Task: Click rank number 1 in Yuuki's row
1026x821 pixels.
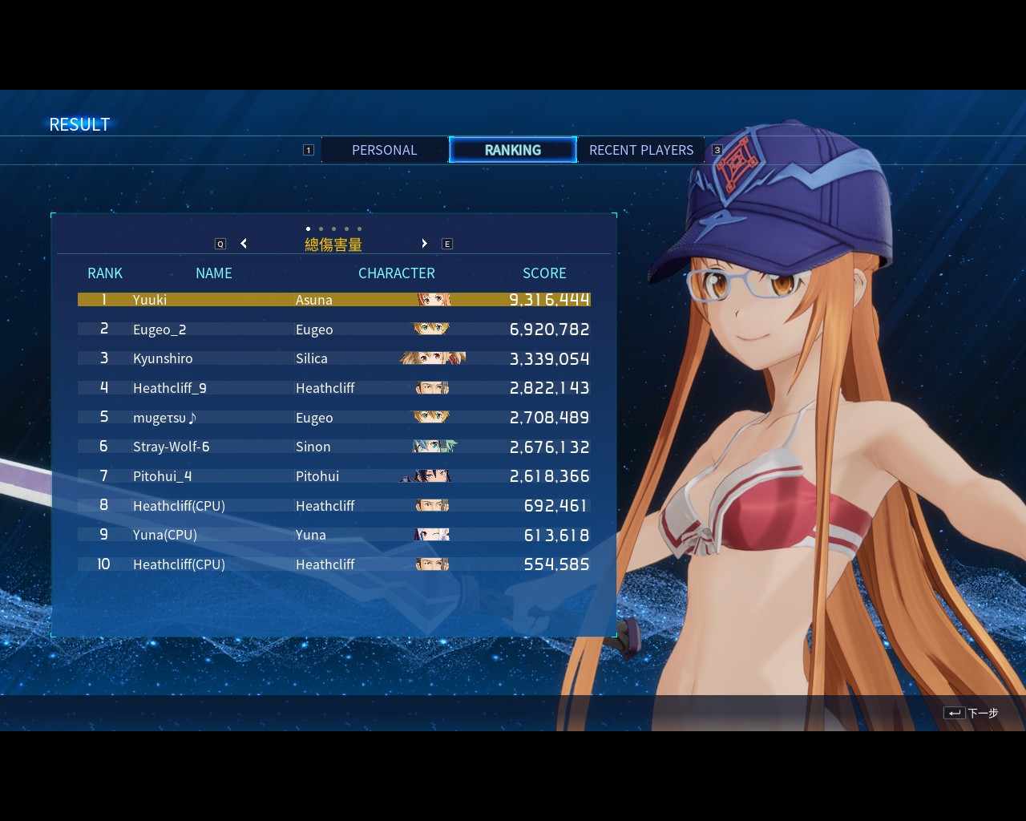Action: pos(104,300)
